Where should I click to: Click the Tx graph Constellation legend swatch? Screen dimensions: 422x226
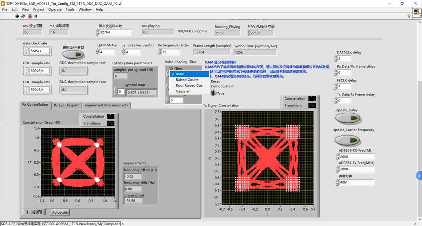tap(312, 98)
